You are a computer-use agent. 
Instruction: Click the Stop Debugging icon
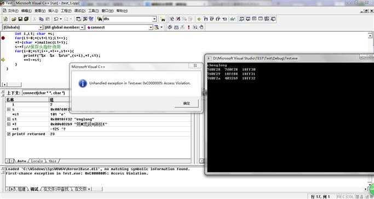click(x=178, y=19)
